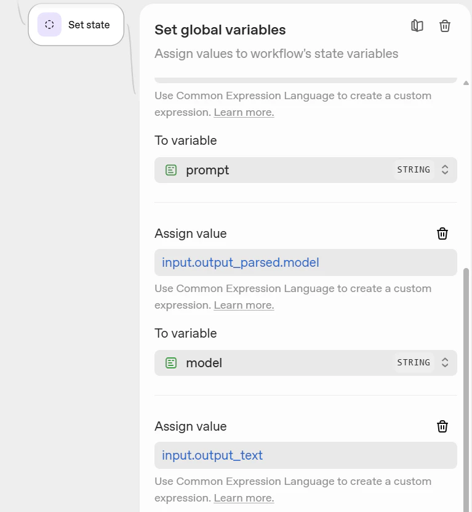Click the chevron arrows on model selector

(x=445, y=362)
